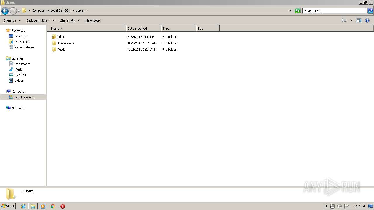Open Desktop in Favorites
Screen dimensions: 374x210
tap(20, 36)
